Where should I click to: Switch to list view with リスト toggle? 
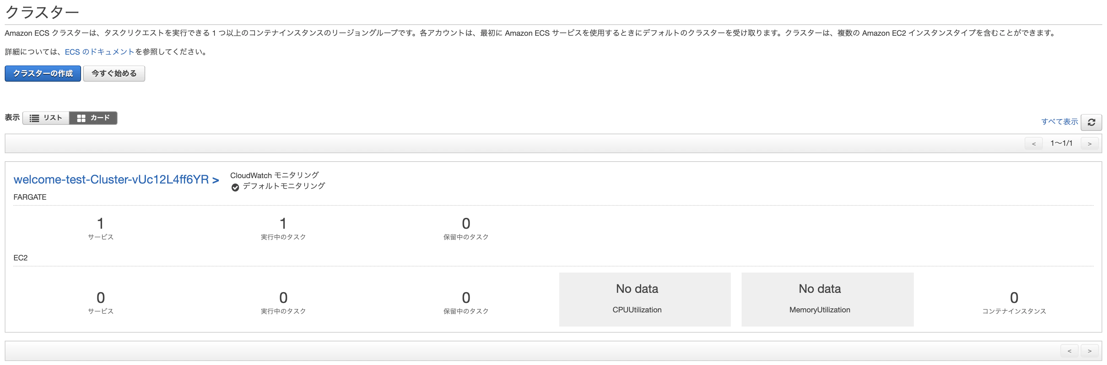click(x=46, y=118)
